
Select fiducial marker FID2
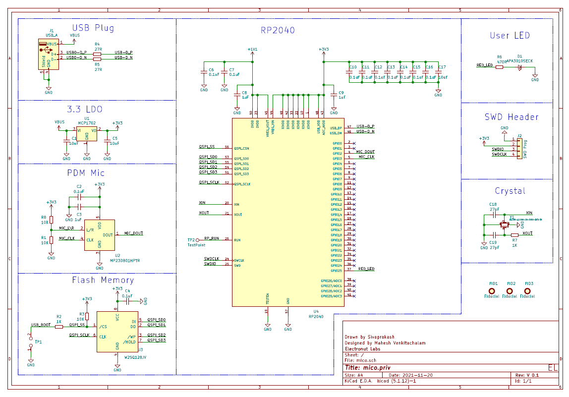coord(511,290)
